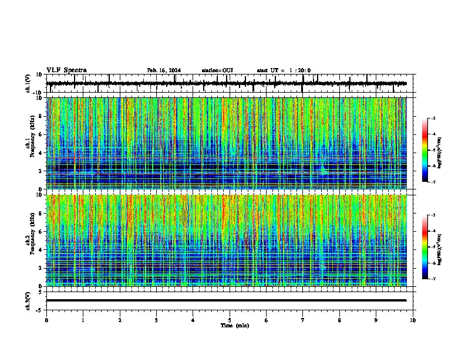Click the ch.2 Frequency (kHz) axis label

coord(31,233)
